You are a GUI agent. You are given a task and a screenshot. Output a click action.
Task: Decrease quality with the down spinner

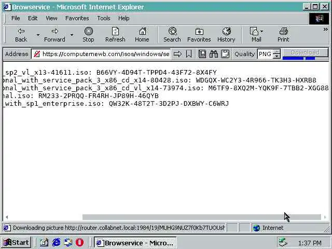(x=276, y=57)
